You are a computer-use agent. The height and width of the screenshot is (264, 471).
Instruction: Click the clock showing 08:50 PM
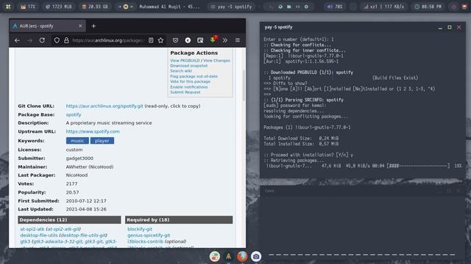tap(428, 7)
